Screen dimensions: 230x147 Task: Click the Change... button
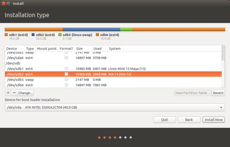[x=25, y=93]
